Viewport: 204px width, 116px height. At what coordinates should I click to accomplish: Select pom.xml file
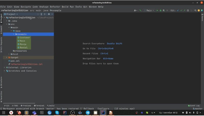click(x=14, y=61)
